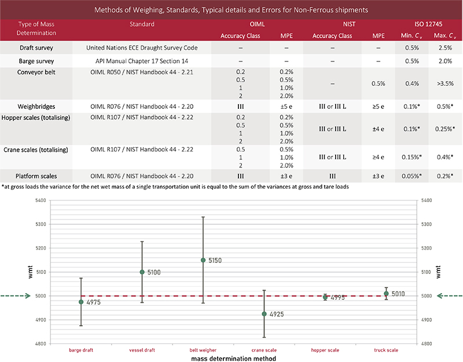Viewport: 463px width, 362px height.
Task: Open API Manual Chapter 17 Section 14
Action: [x=142, y=60]
